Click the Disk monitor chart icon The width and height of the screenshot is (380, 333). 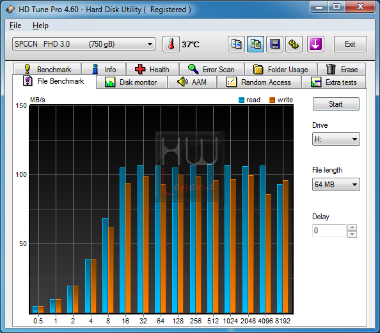pyautogui.click(x=110, y=82)
